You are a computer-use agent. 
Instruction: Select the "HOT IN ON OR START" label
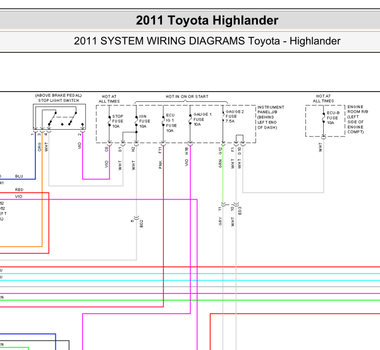(x=187, y=97)
